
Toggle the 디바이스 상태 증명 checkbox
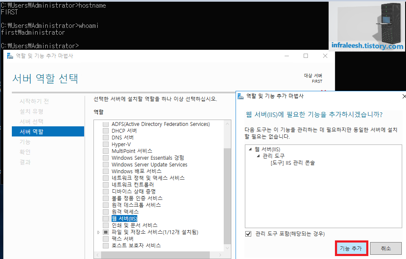coord(106,191)
